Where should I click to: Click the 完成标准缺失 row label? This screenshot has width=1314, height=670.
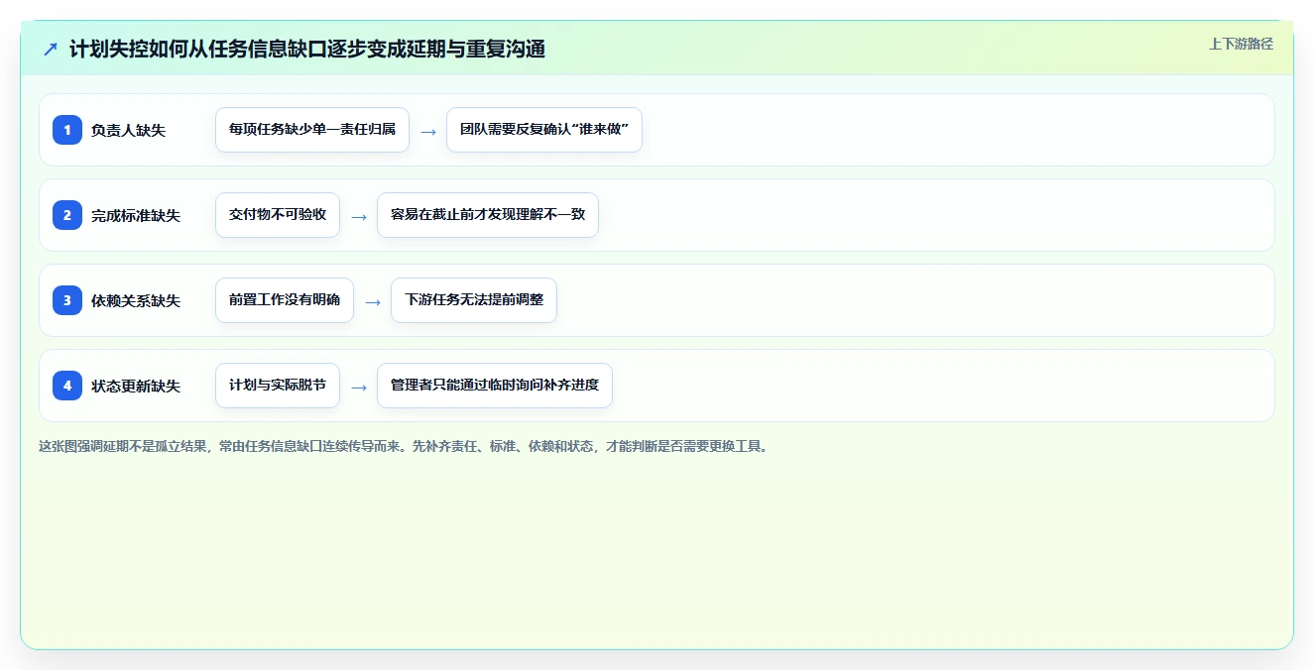(x=136, y=216)
